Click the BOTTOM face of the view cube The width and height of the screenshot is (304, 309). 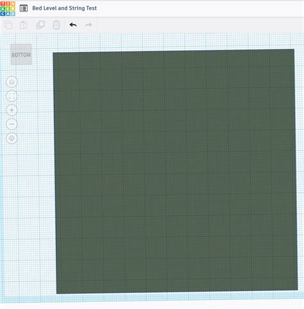click(x=21, y=55)
